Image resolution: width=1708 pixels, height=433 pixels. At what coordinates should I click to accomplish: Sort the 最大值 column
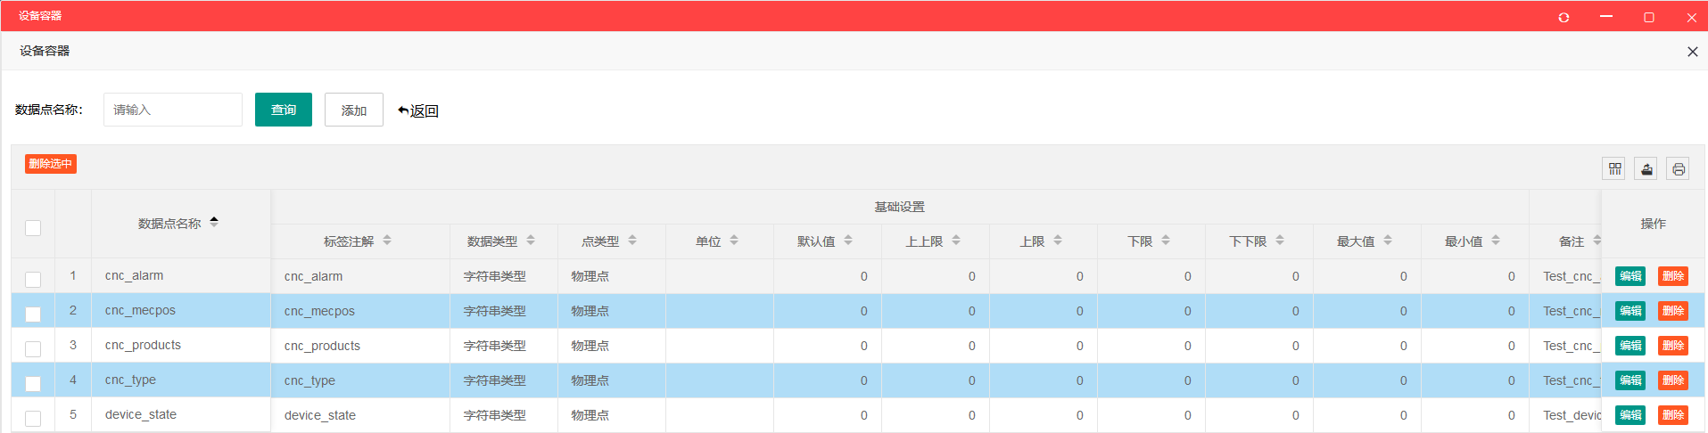(x=1388, y=241)
